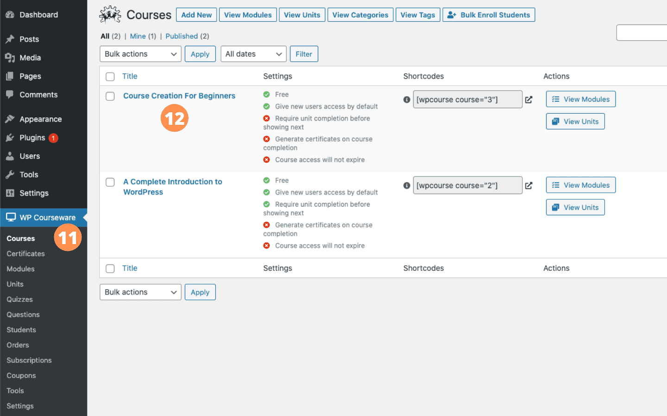Open Modules submenu item
Image resolution: width=667 pixels, height=416 pixels.
click(20, 269)
